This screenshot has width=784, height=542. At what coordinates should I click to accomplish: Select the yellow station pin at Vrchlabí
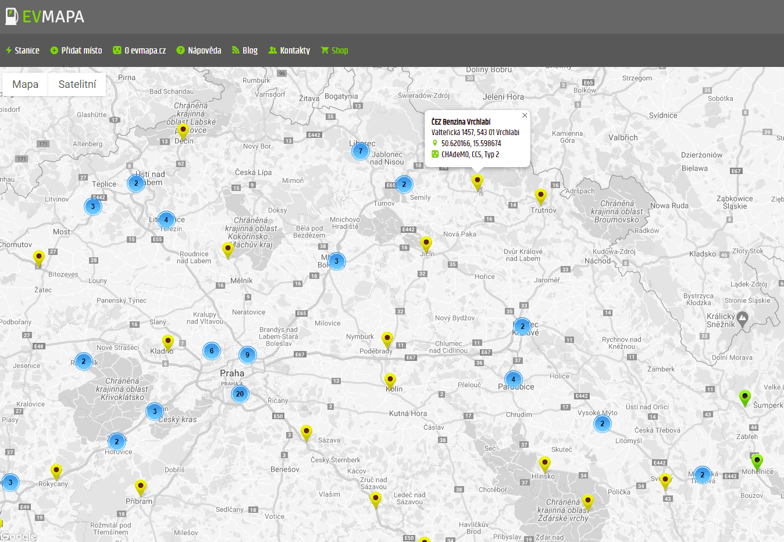coord(477,182)
